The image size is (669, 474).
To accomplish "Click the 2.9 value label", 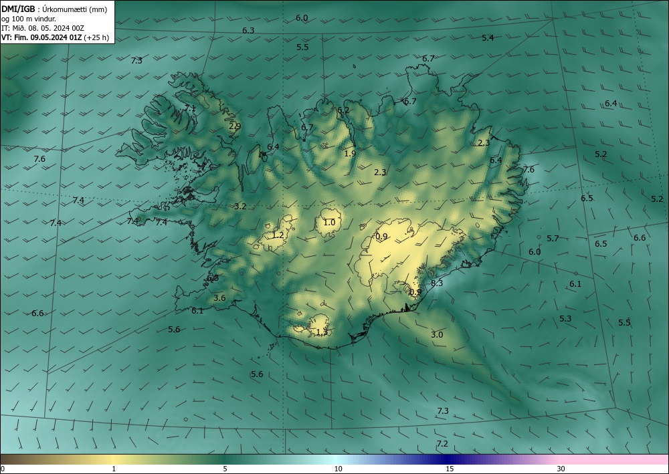I will click(x=235, y=126).
